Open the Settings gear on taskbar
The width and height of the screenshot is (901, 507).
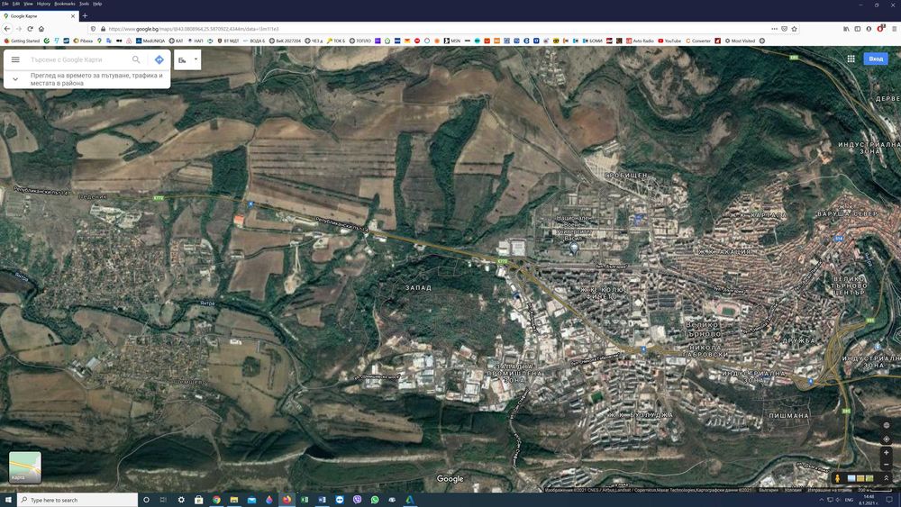click(181, 500)
